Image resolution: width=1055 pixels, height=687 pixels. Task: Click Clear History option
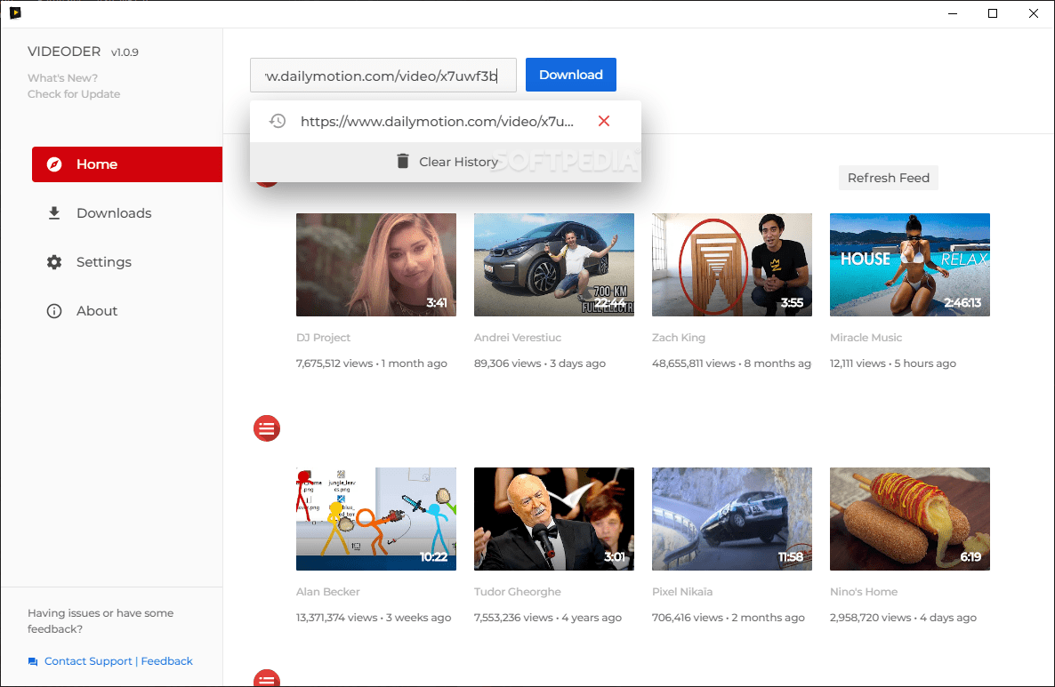coord(446,162)
